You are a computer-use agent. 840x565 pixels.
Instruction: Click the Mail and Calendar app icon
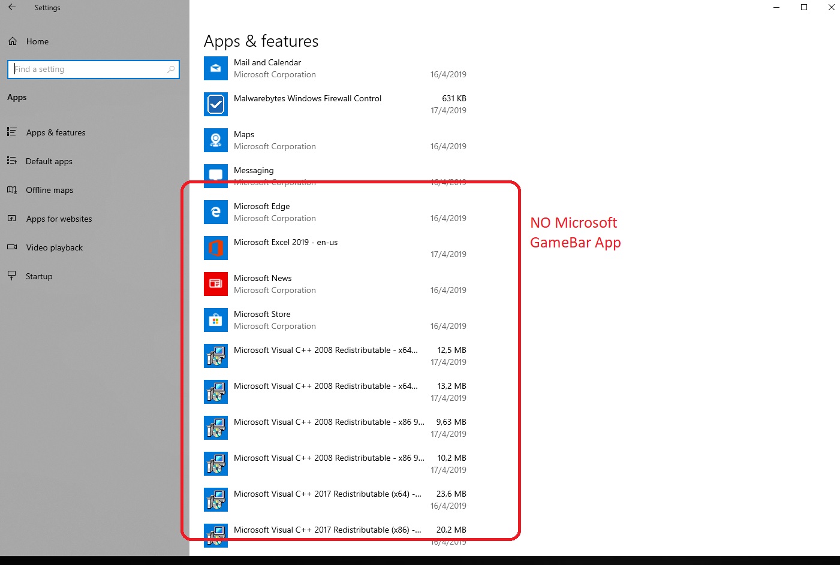[x=216, y=68]
